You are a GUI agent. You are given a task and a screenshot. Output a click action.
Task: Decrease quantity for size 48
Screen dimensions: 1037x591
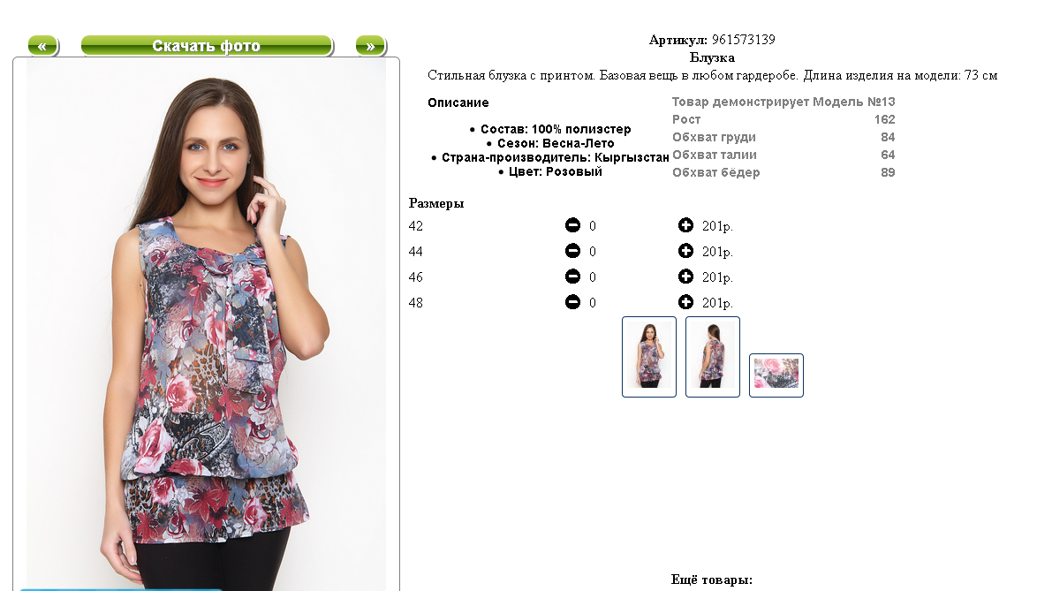pyautogui.click(x=572, y=302)
